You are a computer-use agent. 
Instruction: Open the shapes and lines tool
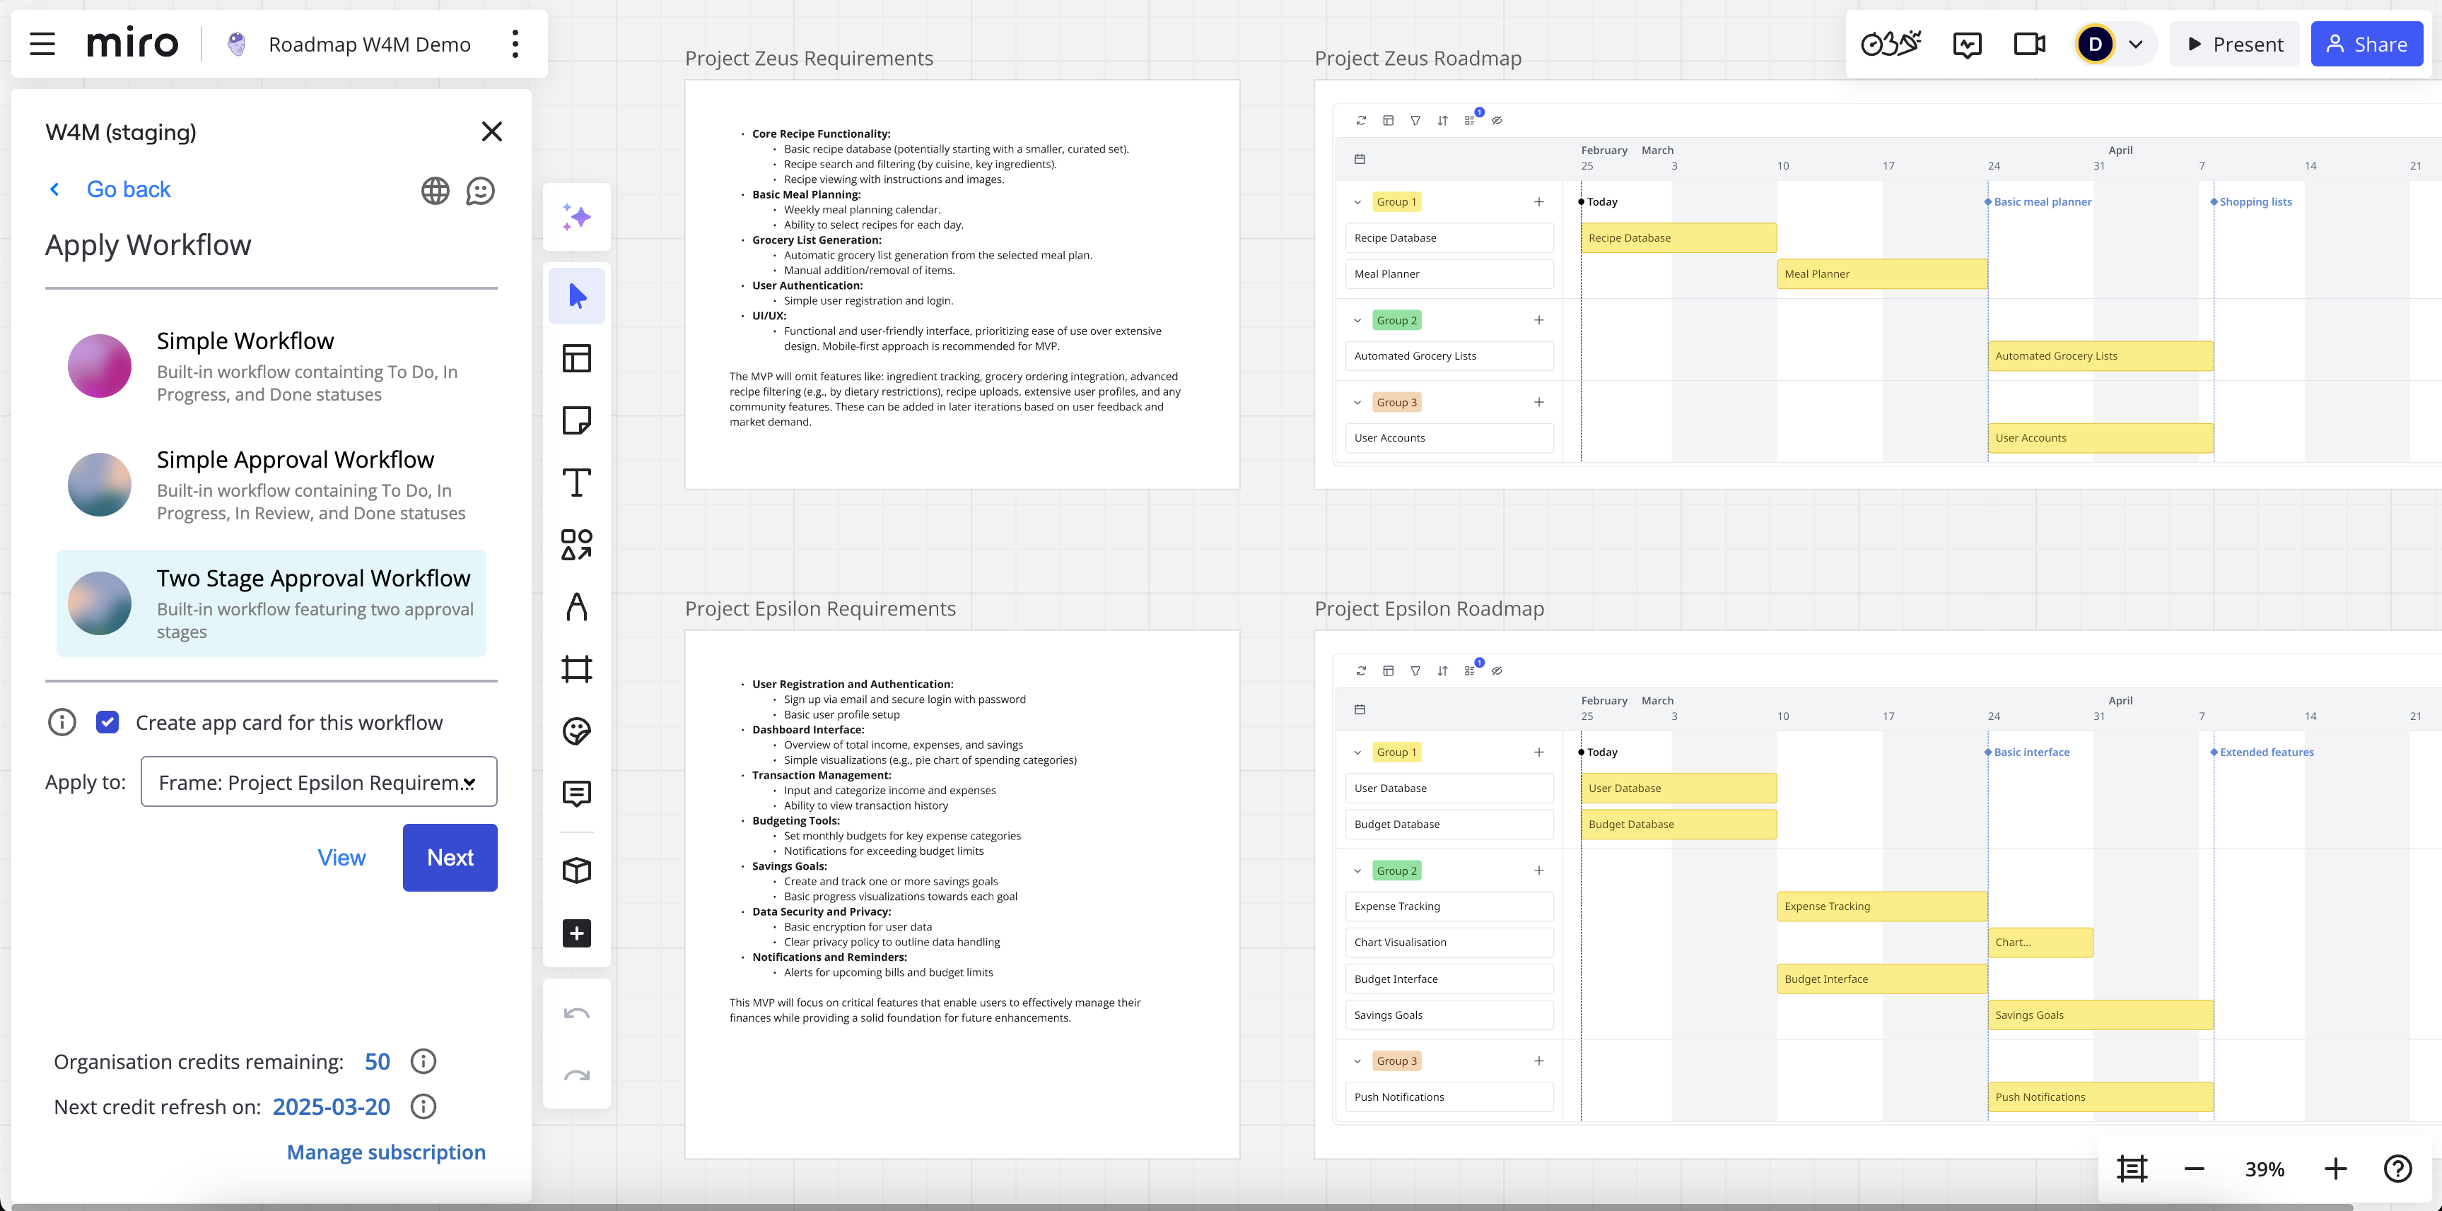click(576, 545)
